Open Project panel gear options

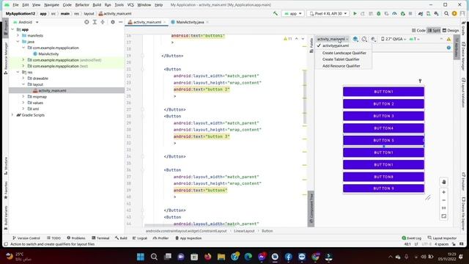point(113,22)
